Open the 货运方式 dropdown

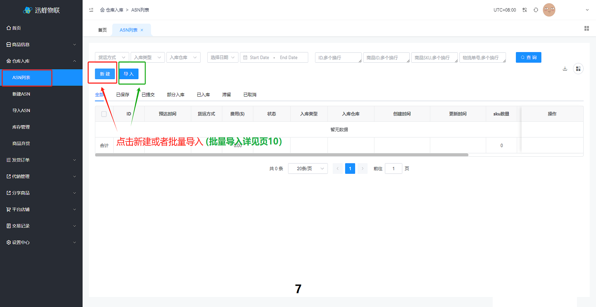[112, 58]
